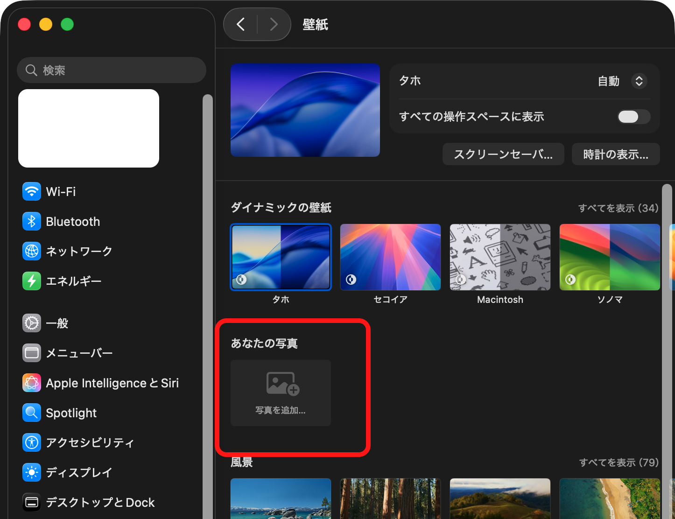Viewport: 675px width, 519px height.
Task: Click the Bluetooth icon in sidebar
Action: [x=32, y=221]
